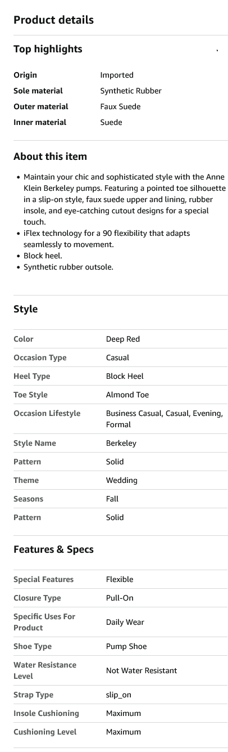The width and height of the screenshot is (228, 752).
Task: Select the Style section heading
Action: tap(26, 309)
